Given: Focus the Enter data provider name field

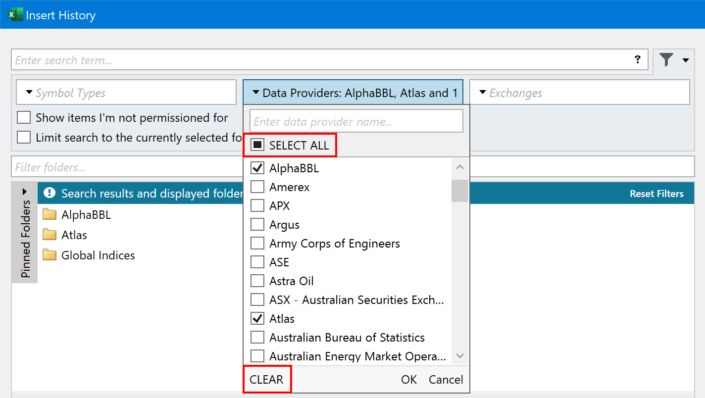Looking at the screenshot, I should (356, 121).
